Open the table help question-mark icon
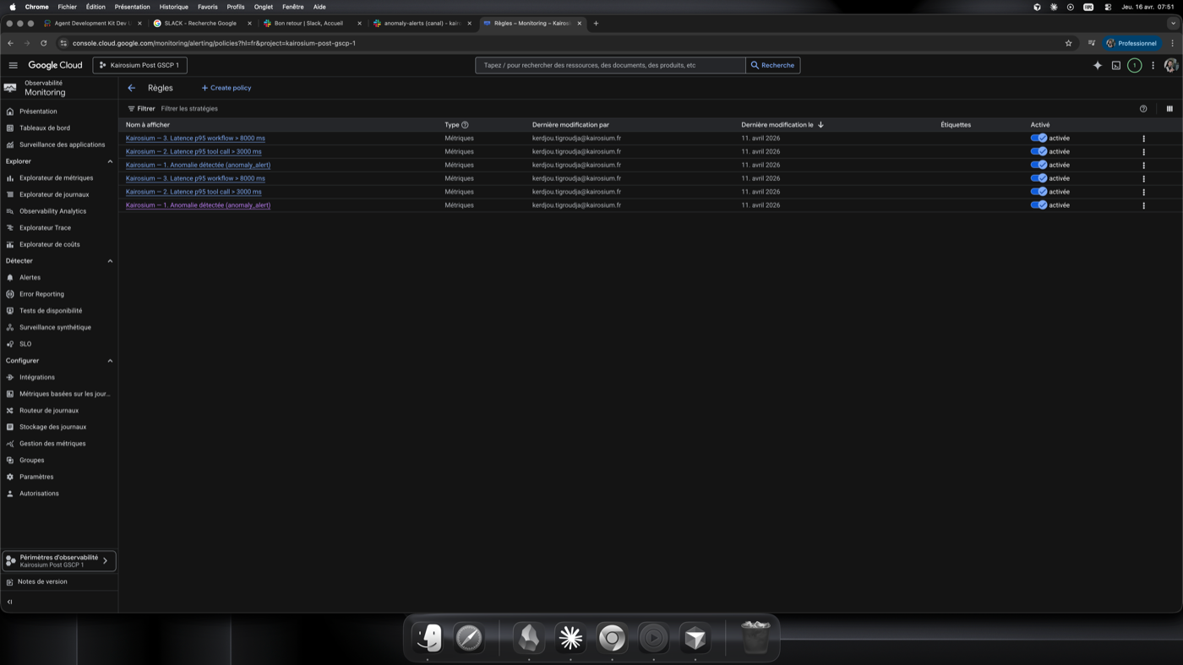 click(1143, 109)
